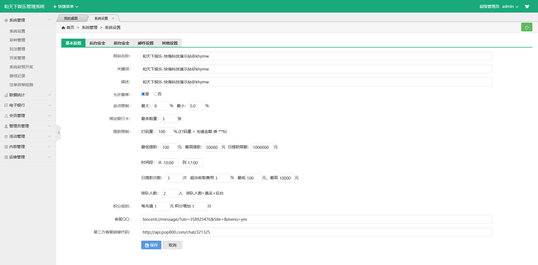Open the admin user dropdown

(510, 6)
